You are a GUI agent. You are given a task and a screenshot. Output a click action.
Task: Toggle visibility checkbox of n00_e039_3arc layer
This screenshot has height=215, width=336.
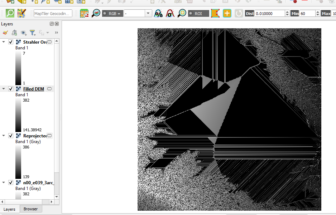pyautogui.click(x=11, y=182)
